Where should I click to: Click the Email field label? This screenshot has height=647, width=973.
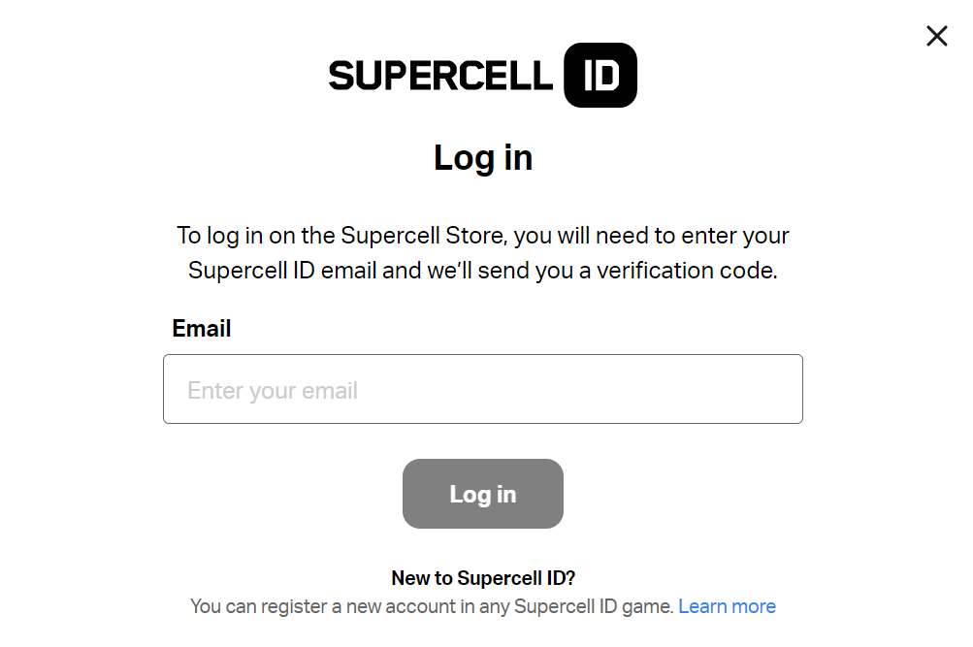(201, 328)
